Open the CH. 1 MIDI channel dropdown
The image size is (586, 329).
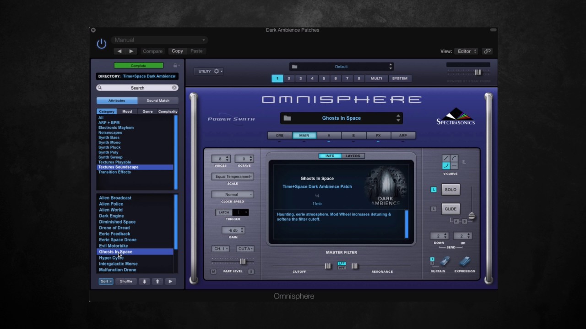[220, 249]
